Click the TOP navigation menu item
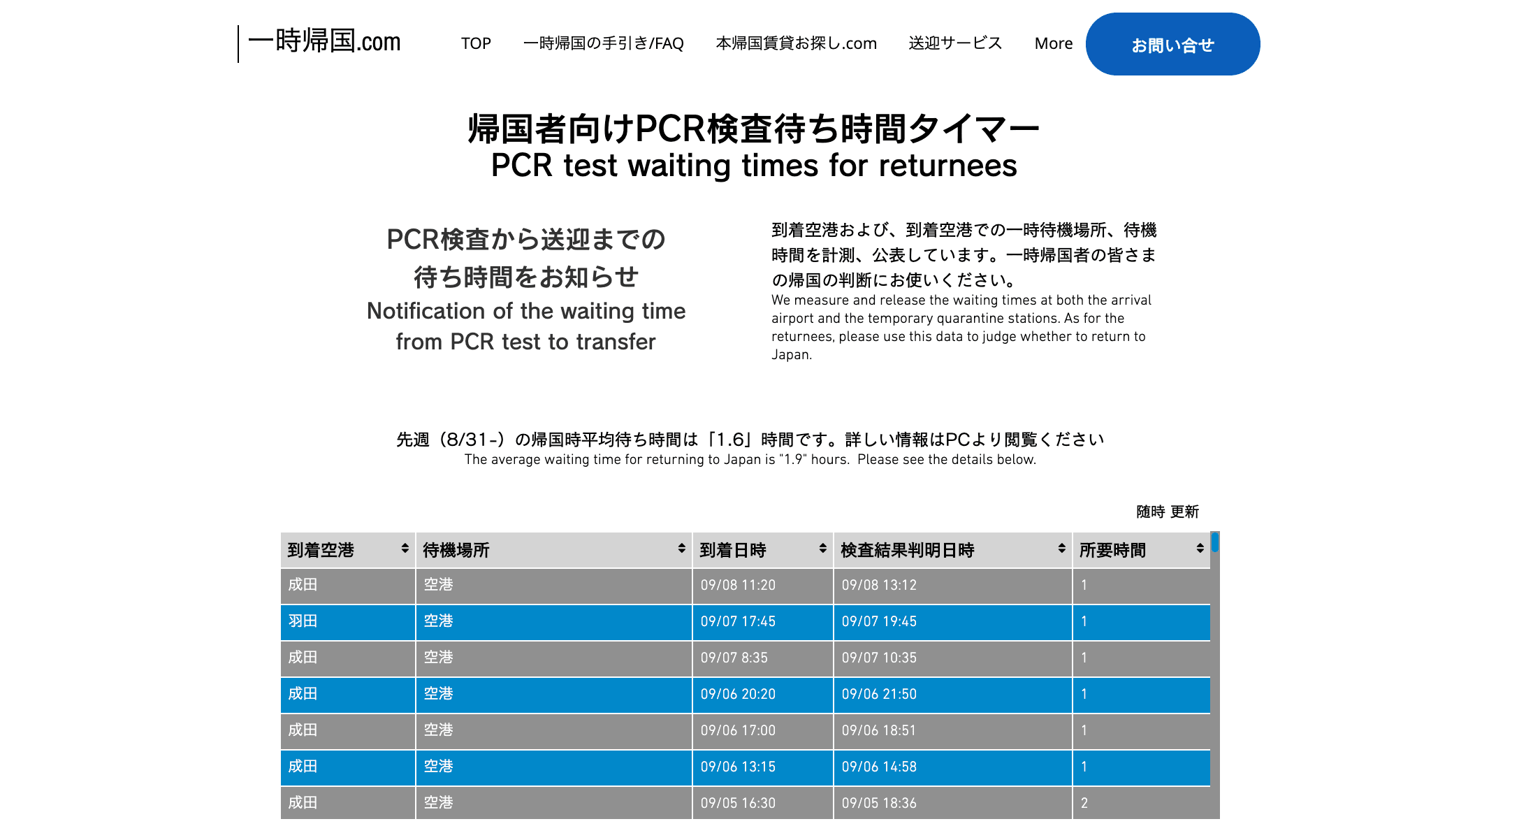This screenshot has width=1526, height=840. pyautogui.click(x=476, y=43)
